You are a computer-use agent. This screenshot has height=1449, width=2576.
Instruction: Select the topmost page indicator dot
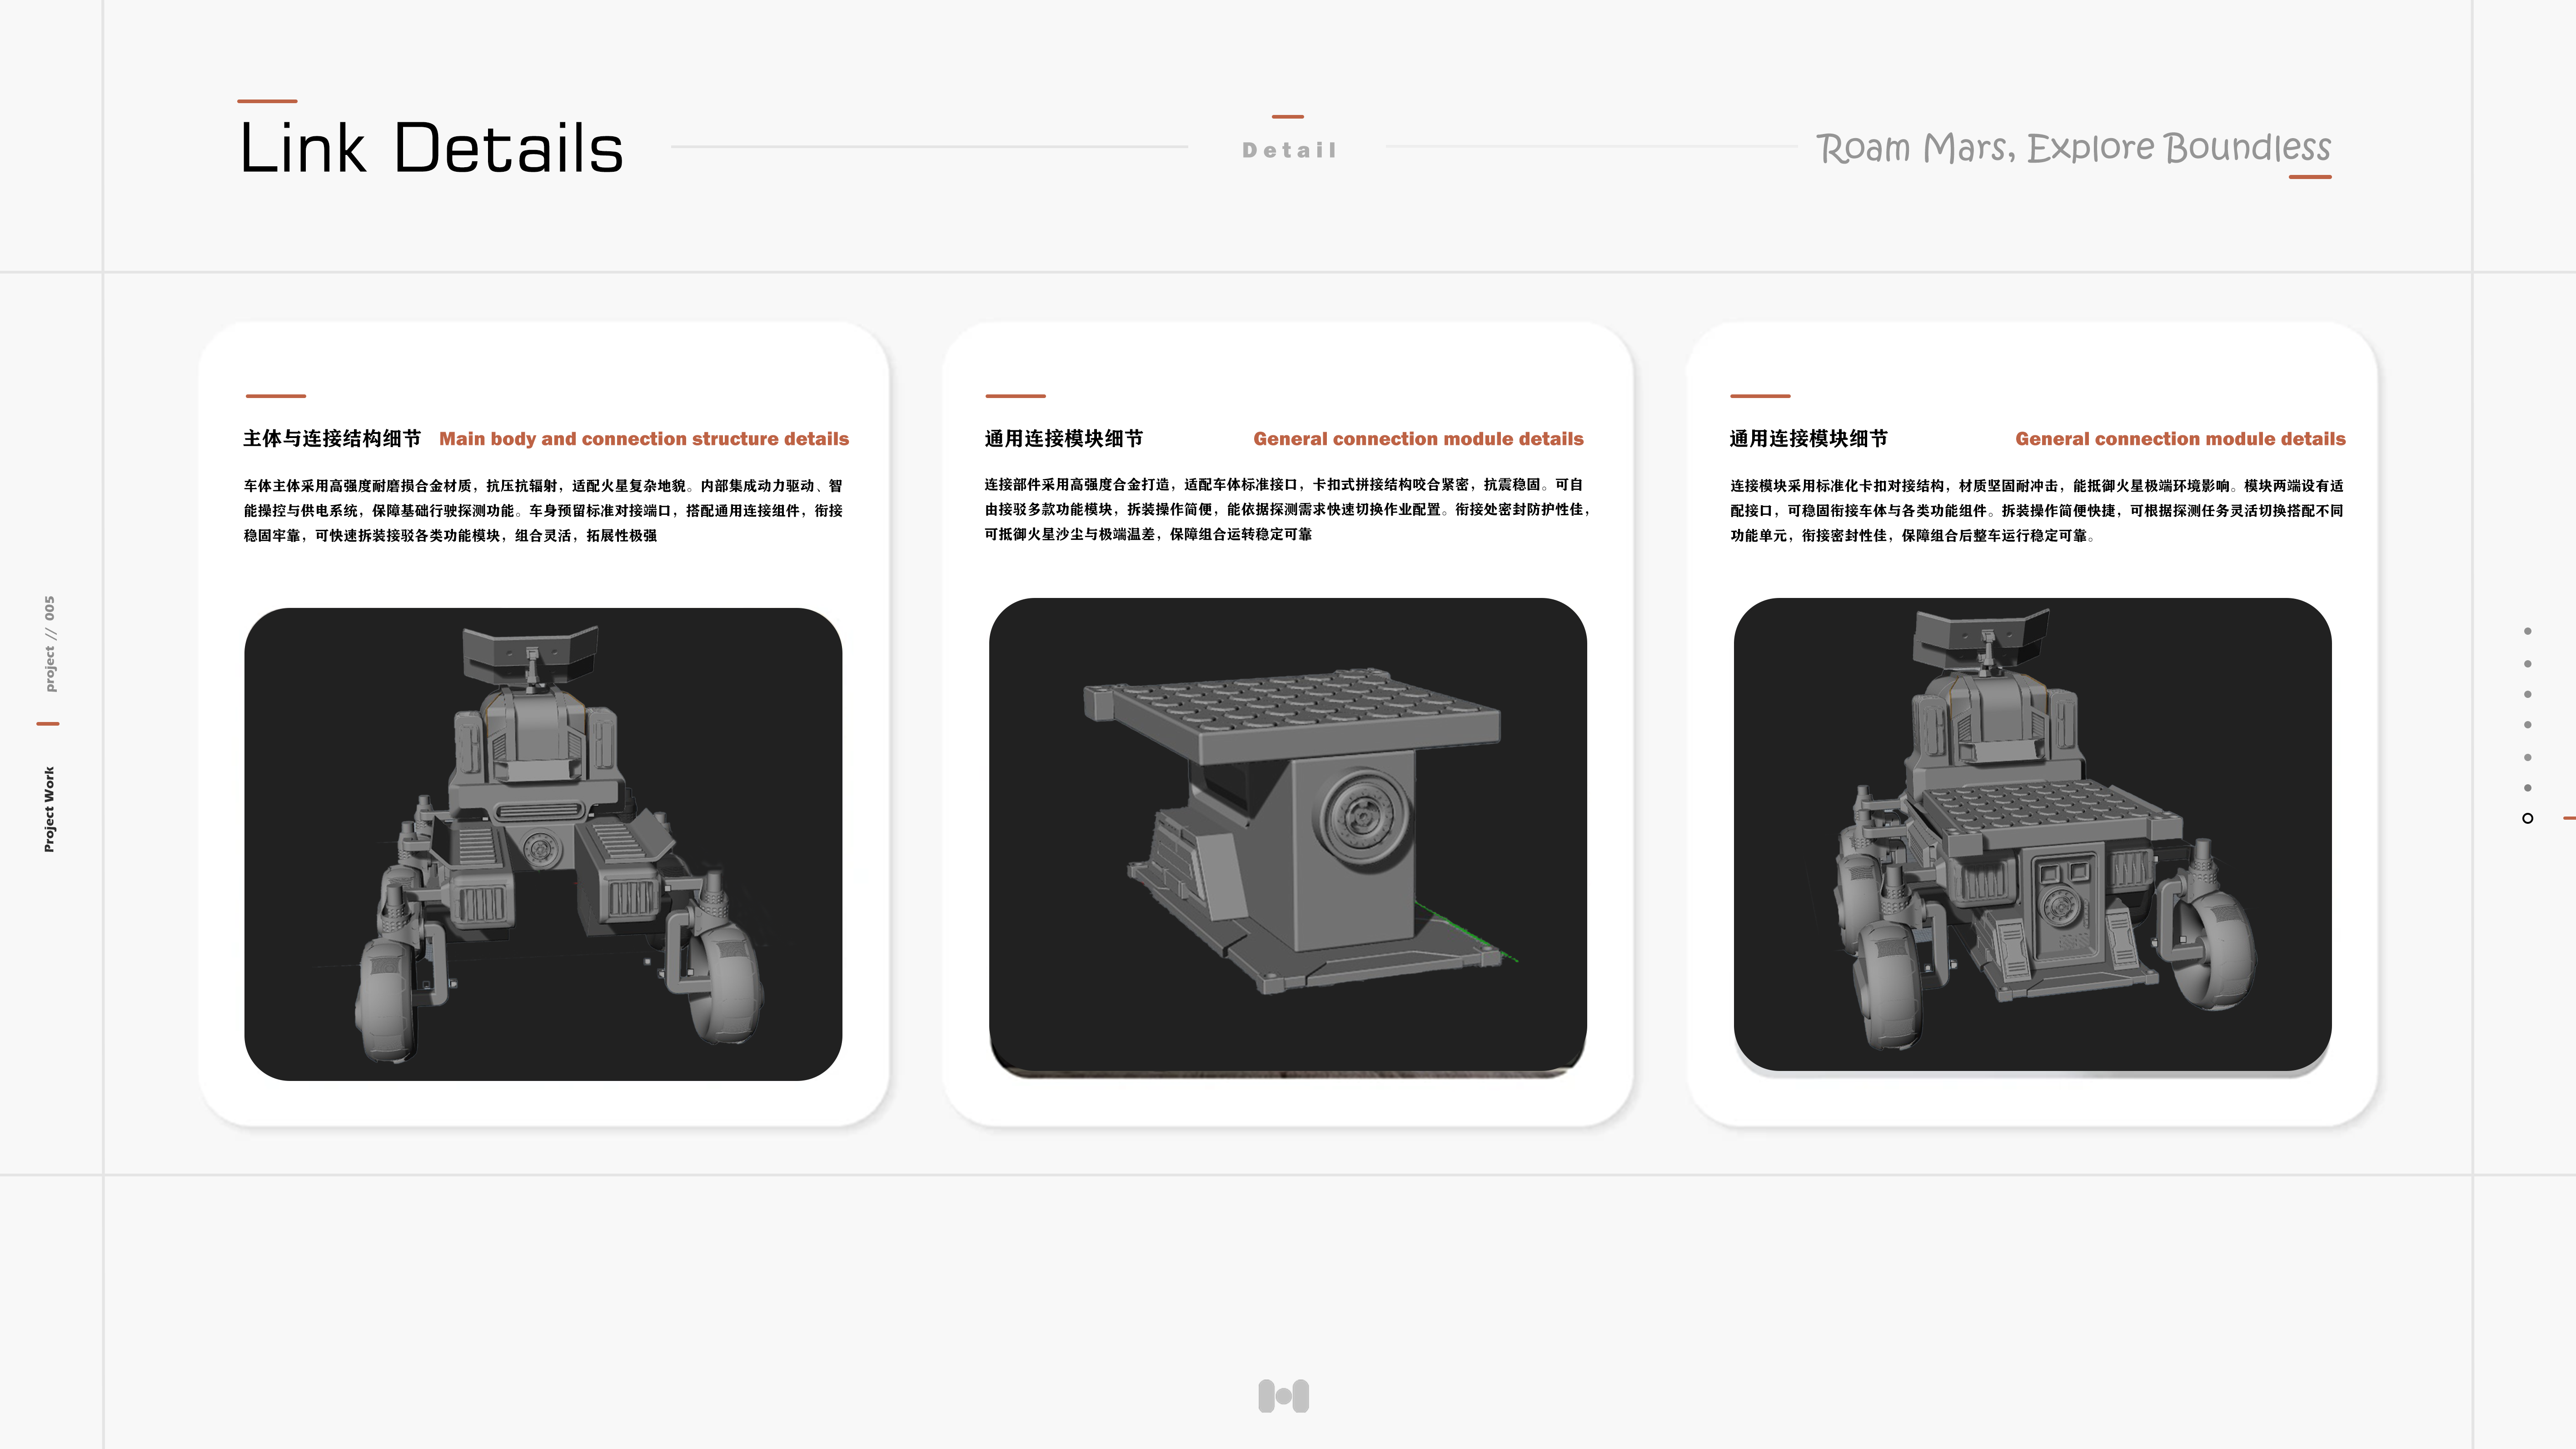click(x=2528, y=631)
